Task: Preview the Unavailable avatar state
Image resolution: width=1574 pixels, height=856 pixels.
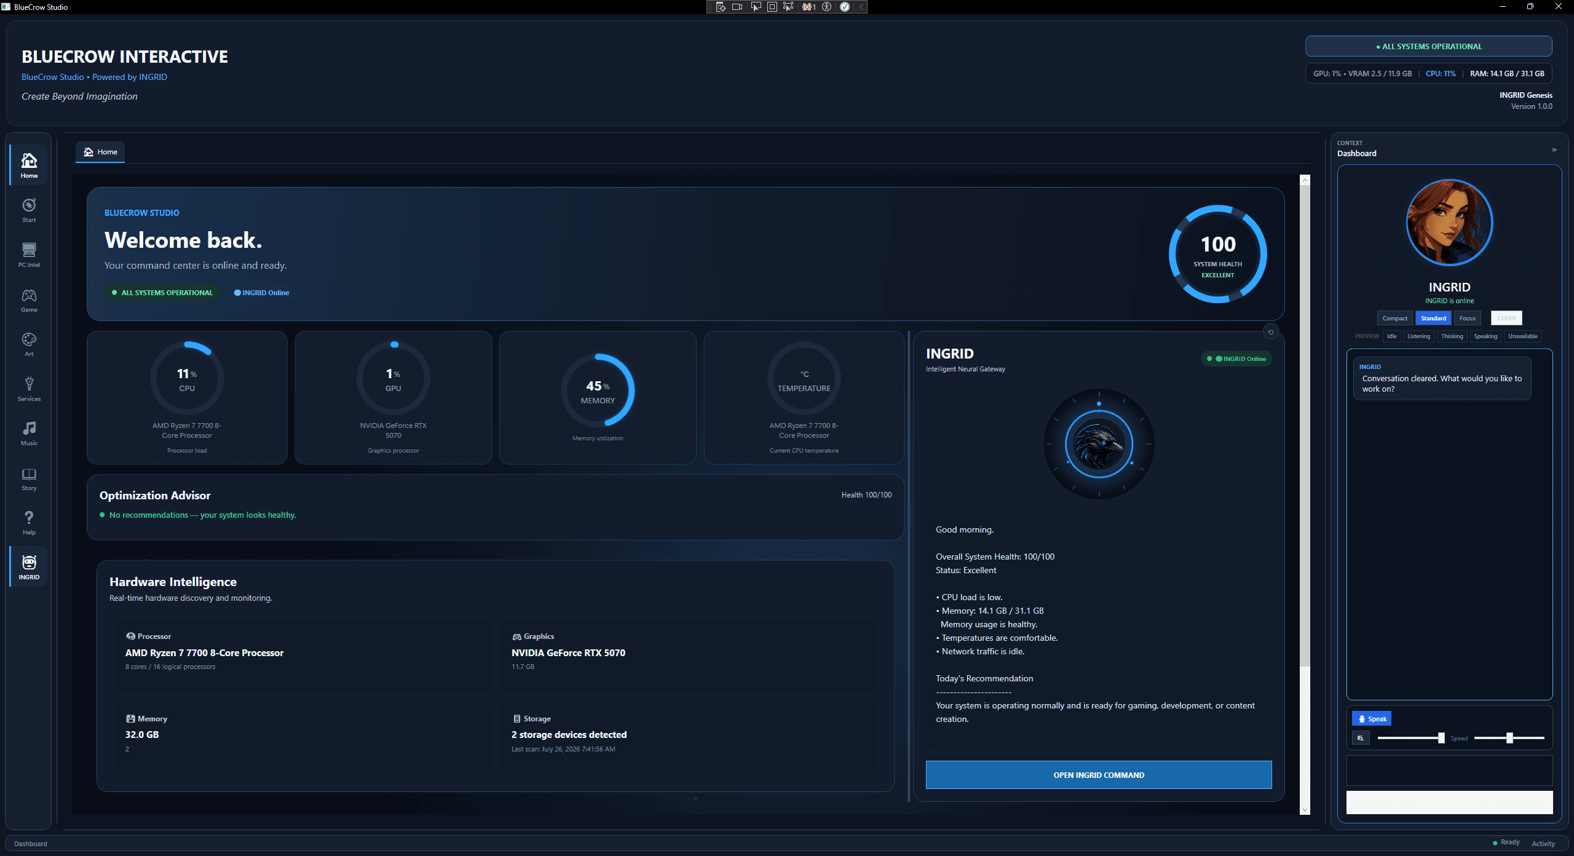Action: 1522,336
